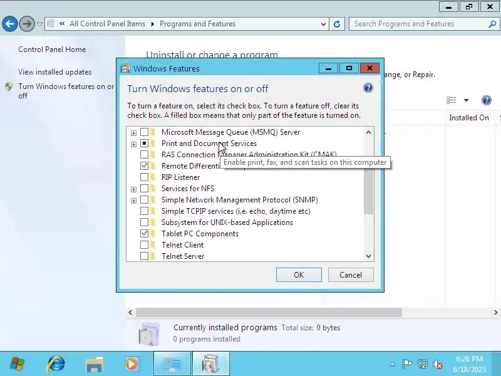
Task: Click All Control Panel Items breadcrumb
Action: 107,24
